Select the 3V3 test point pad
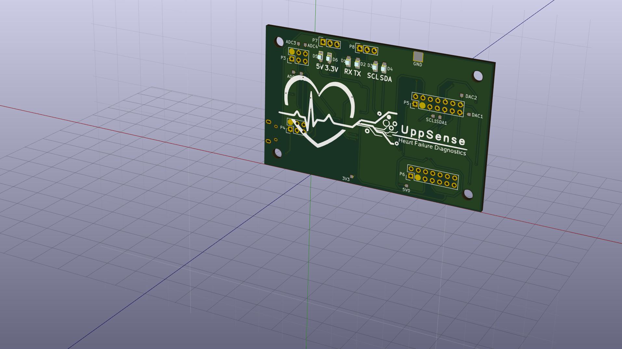This screenshot has height=349, width=622. click(x=352, y=176)
